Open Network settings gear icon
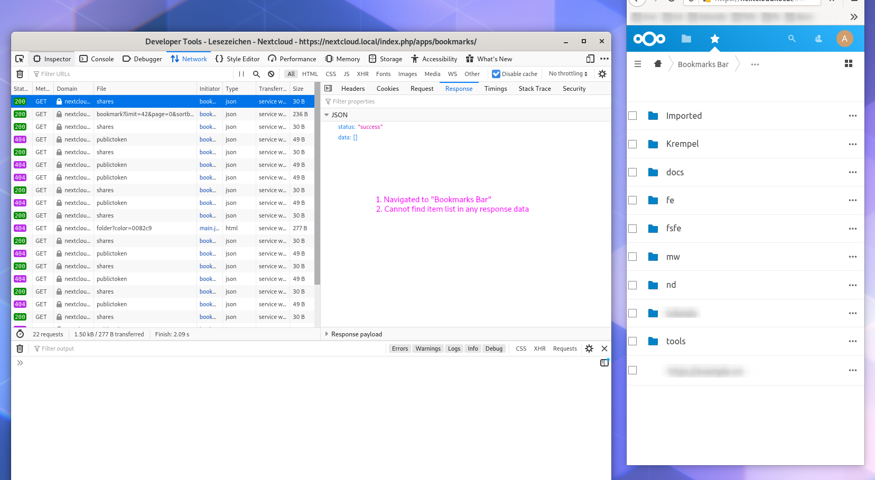This screenshot has height=480, width=875. click(x=602, y=74)
